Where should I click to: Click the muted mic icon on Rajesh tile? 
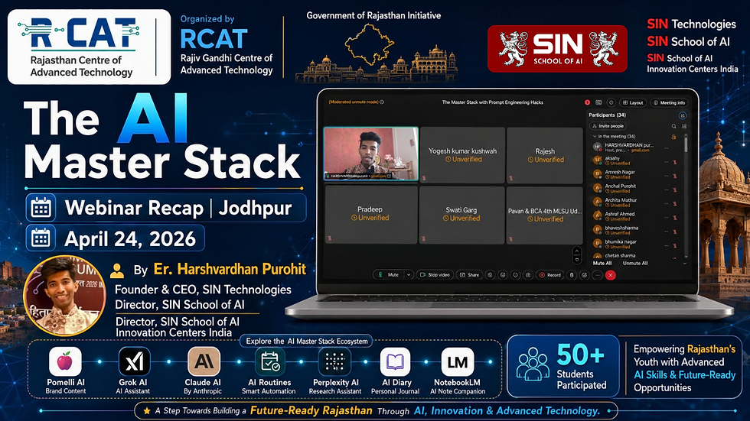pyautogui.click(x=511, y=178)
